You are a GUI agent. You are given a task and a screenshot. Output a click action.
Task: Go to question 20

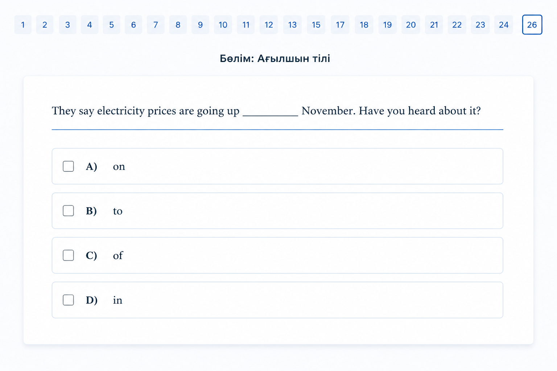coord(410,25)
